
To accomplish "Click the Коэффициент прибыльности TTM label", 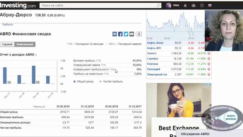I will coord(94,69).
